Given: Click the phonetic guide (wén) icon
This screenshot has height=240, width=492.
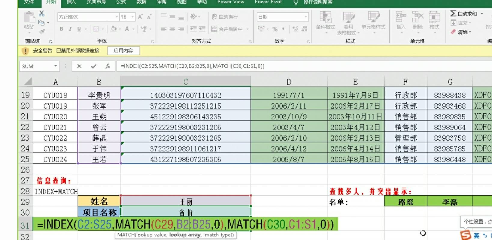Looking at the screenshot, I should [x=144, y=29].
